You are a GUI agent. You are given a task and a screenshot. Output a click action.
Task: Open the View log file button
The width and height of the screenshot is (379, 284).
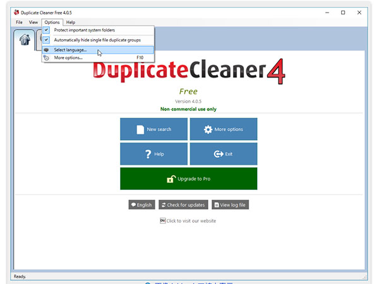click(x=229, y=204)
